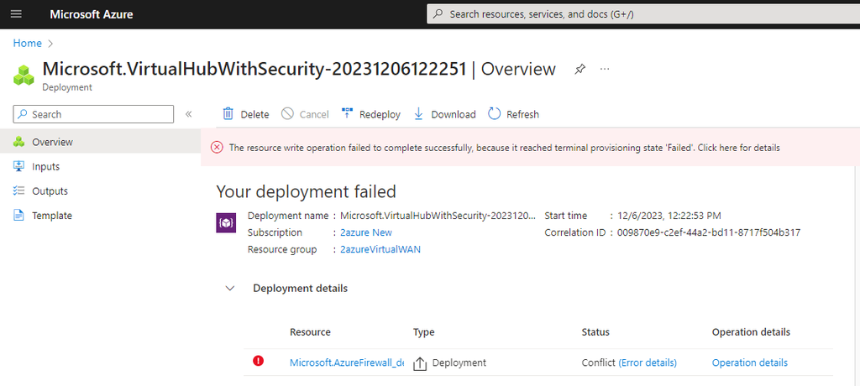Click the truncated Deployment name value

pyautogui.click(x=438, y=216)
